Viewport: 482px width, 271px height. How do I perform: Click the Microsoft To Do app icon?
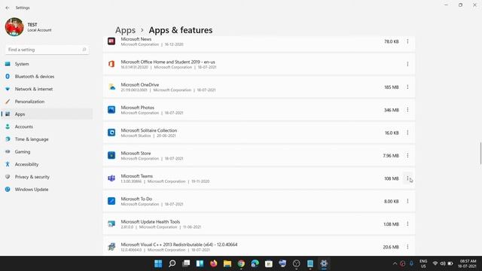pos(111,201)
